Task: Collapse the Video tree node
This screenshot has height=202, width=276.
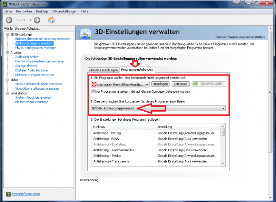Action: click(8, 80)
